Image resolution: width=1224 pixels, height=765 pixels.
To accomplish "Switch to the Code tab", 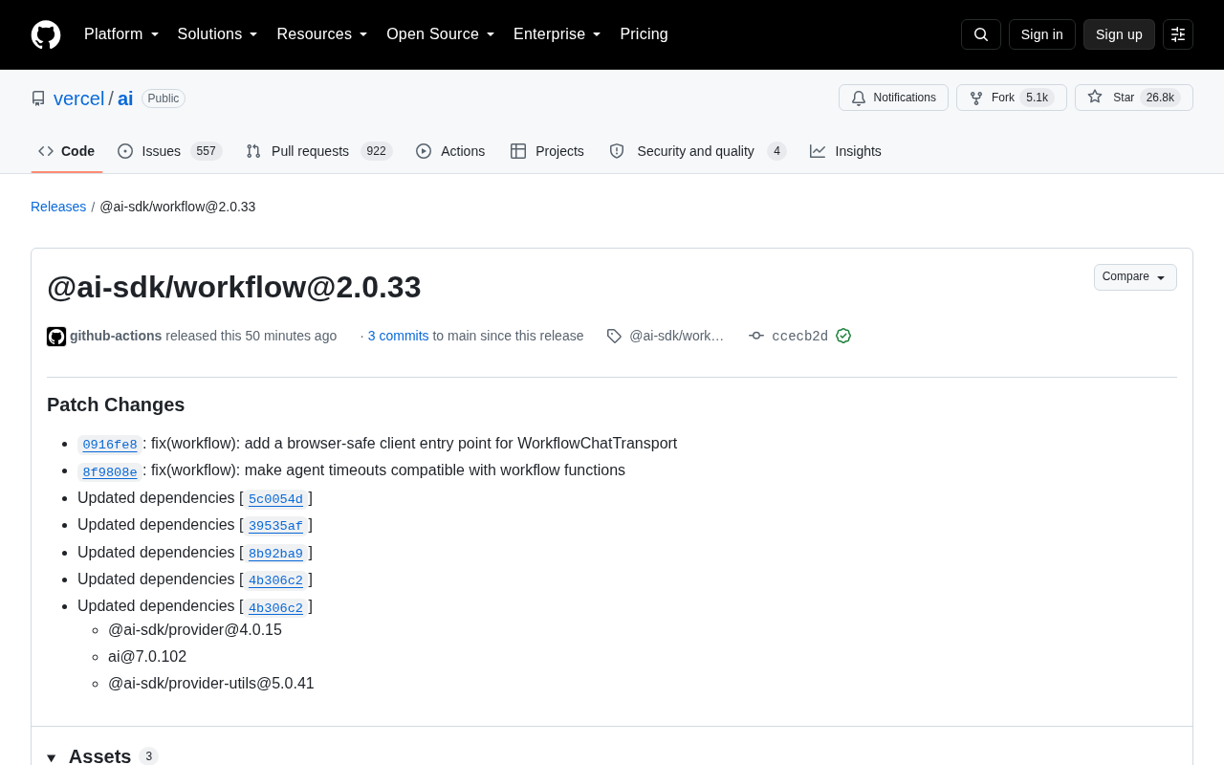I will [67, 151].
